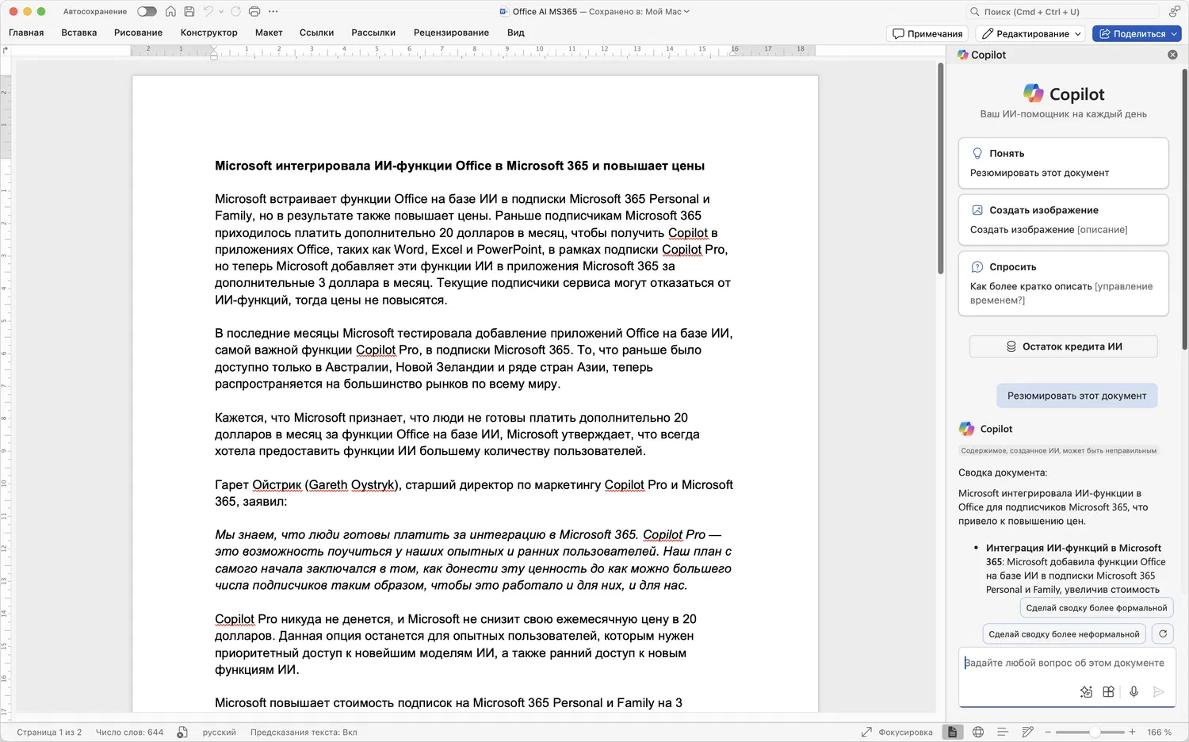The width and height of the screenshot is (1189, 742).
Task: Expand the document title save location dropdown
Action: point(686,12)
